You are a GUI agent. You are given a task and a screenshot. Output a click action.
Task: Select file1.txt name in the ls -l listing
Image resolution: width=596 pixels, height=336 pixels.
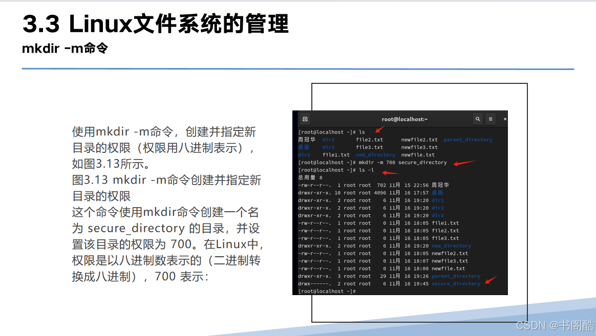tap(445, 223)
